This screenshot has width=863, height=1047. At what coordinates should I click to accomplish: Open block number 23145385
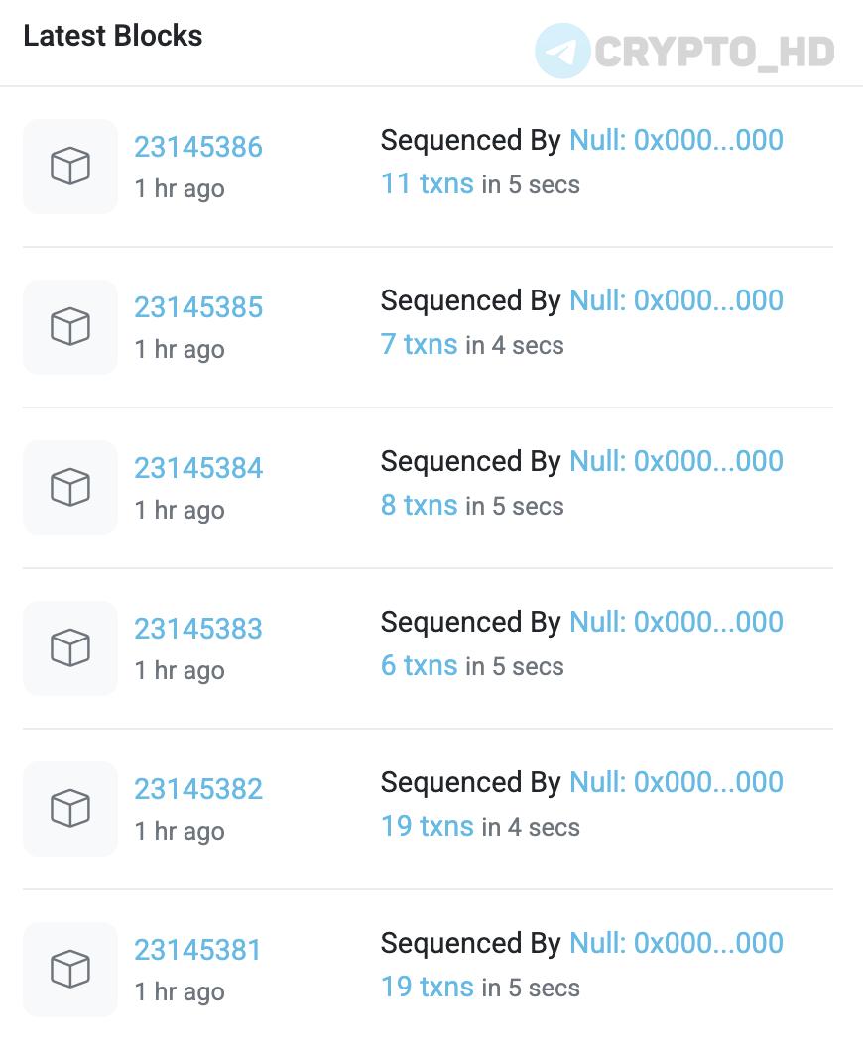click(198, 307)
